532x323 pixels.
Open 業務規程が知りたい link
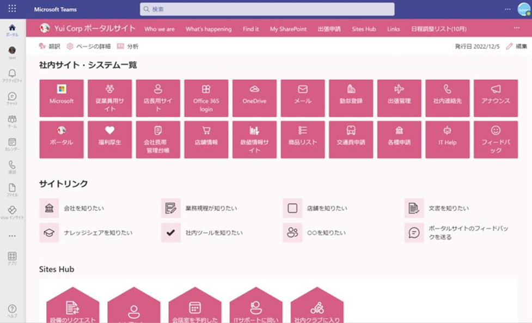tap(199, 208)
